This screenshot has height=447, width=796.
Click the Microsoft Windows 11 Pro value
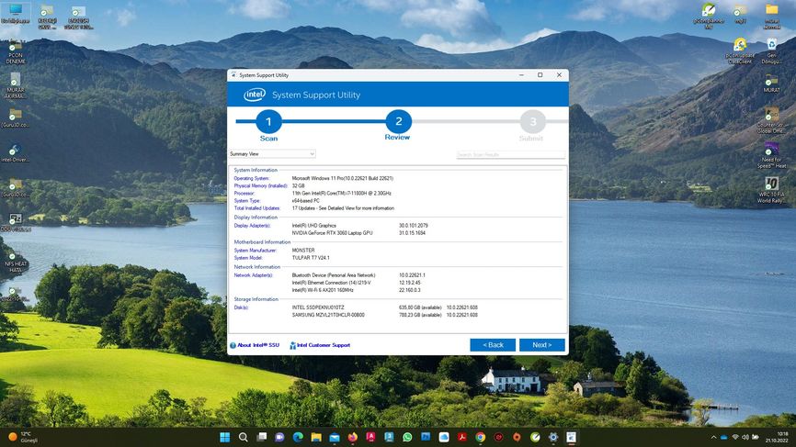[342, 178]
